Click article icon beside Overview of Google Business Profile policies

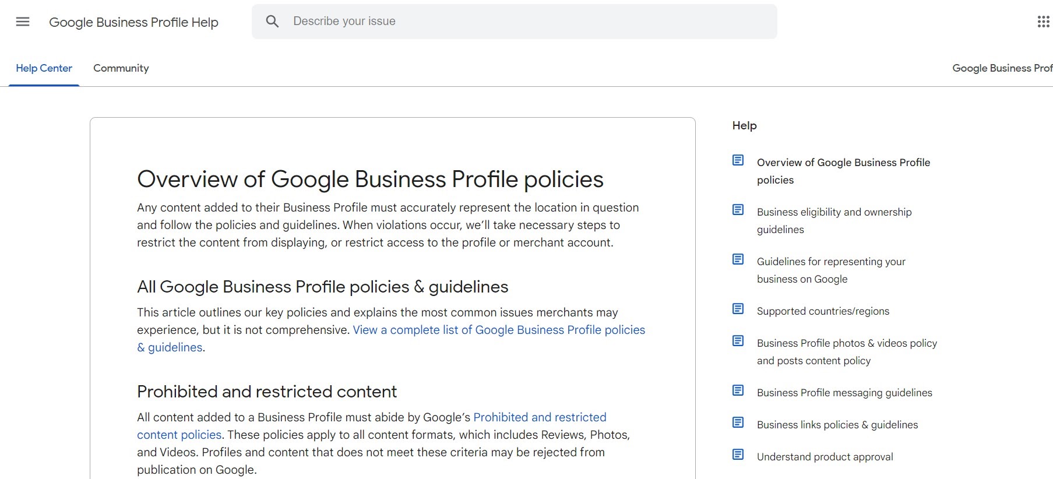coord(738,160)
